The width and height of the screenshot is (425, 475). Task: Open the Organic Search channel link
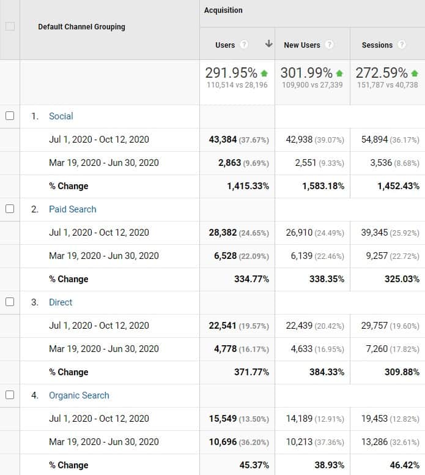[x=79, y=395]
